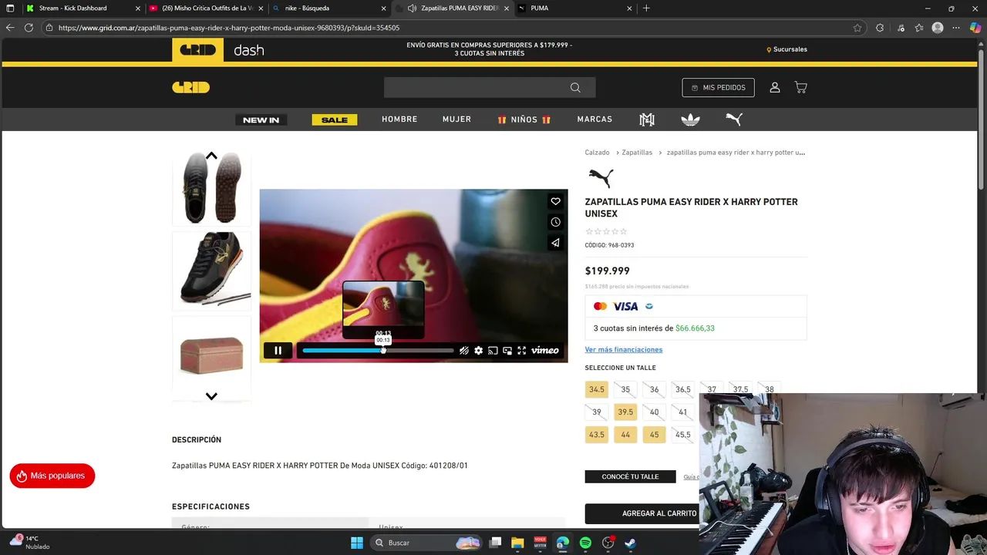Click the crest brand icon beside MARCAS
Viewport: 987px width, 555px height.
(x=647, y=119)
